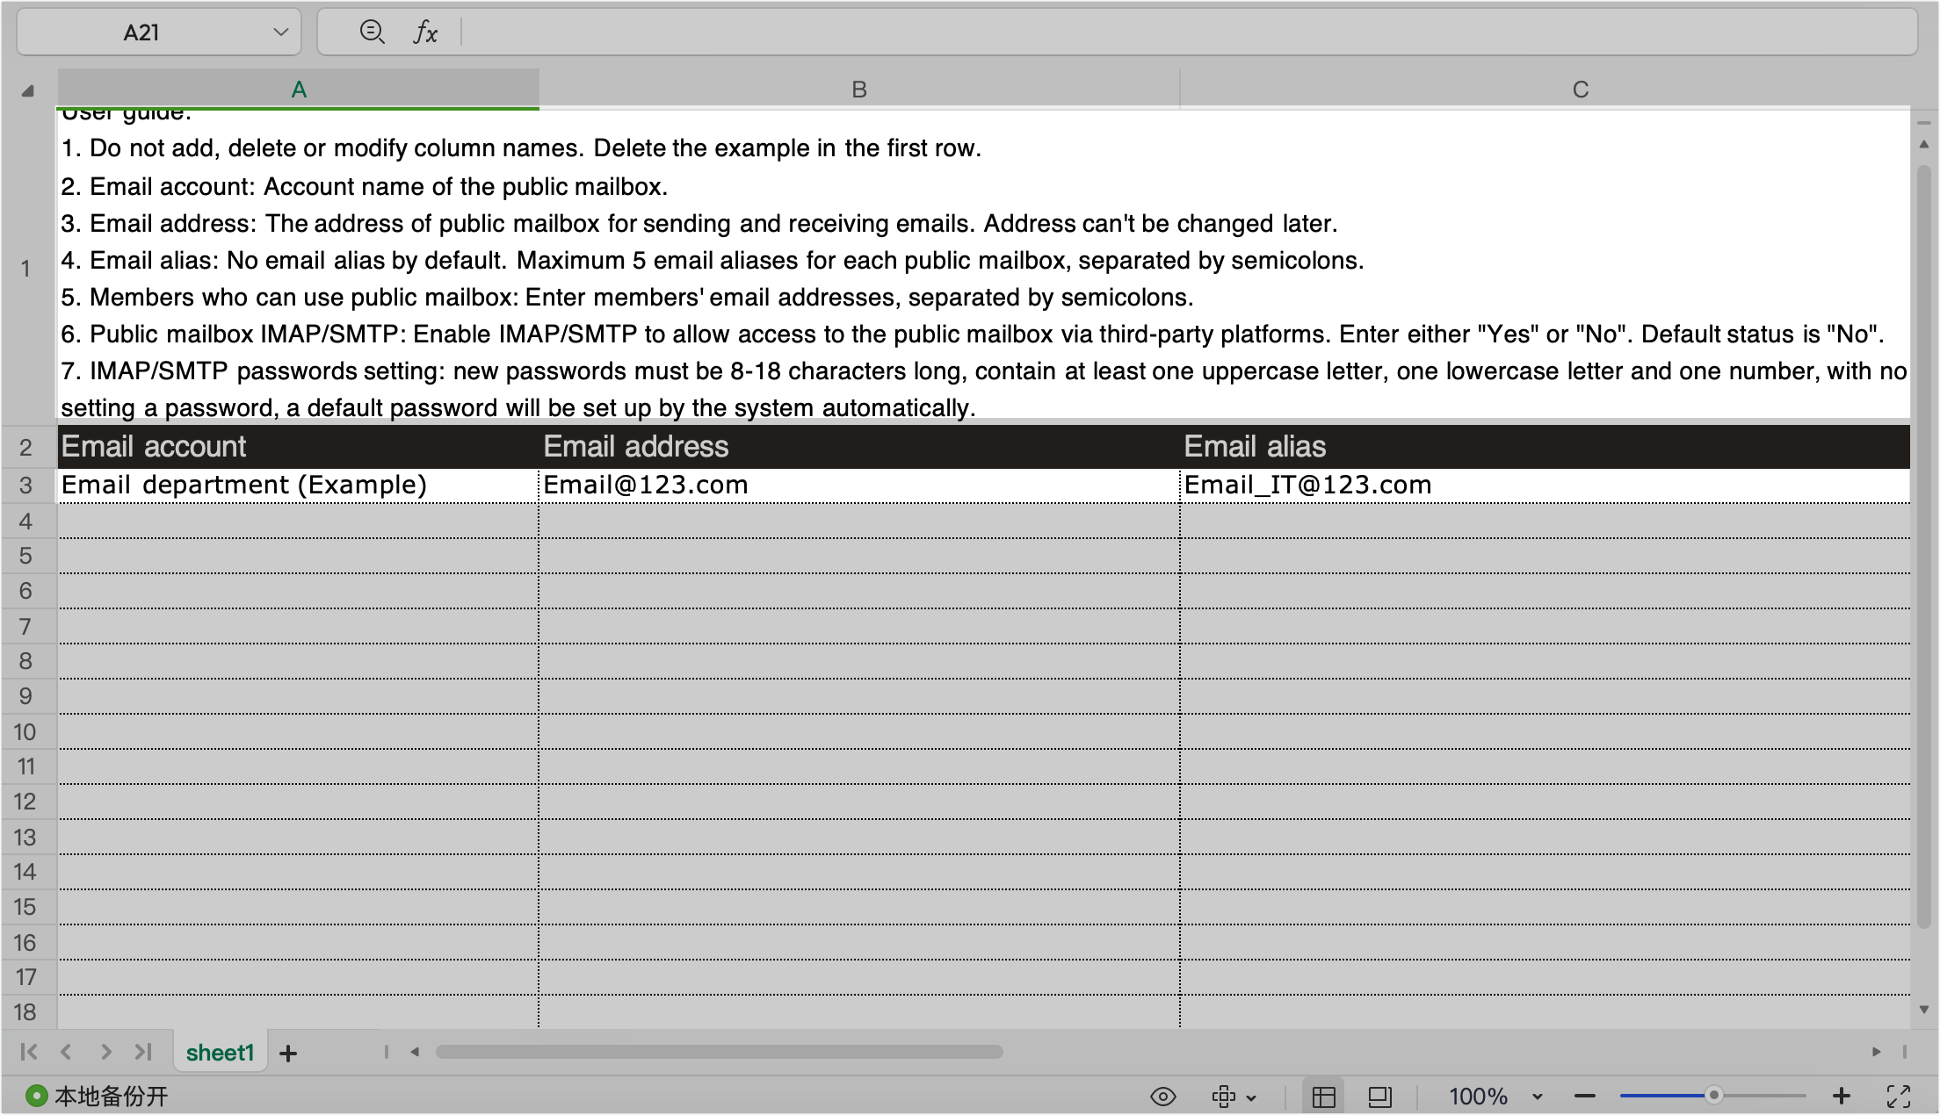Go to previous sheet arrow icon
Screen dimensions: 1940x1115
point(68,1051)
